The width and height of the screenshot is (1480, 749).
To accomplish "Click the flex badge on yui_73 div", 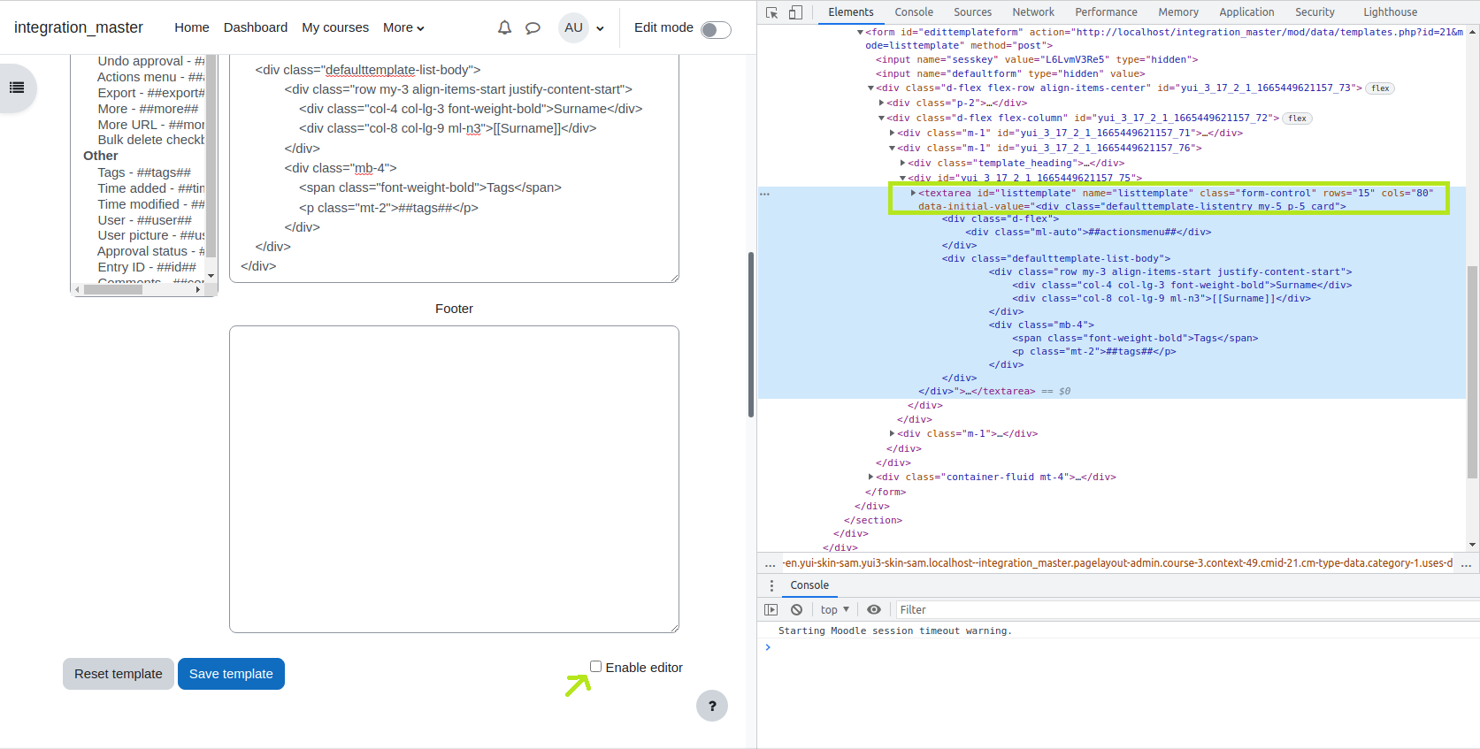I will click(1380, 88).
